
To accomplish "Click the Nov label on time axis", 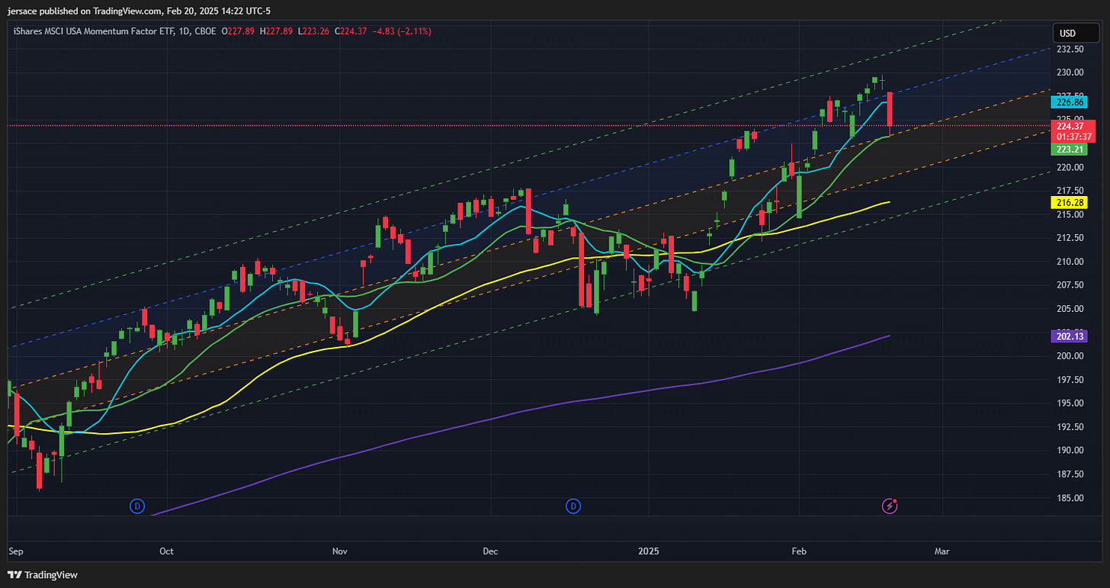I will tap(340, 550).
